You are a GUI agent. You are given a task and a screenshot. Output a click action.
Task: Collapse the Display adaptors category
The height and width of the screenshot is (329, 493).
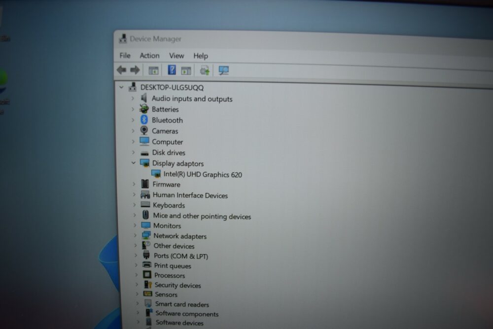(x=133, y=163)
